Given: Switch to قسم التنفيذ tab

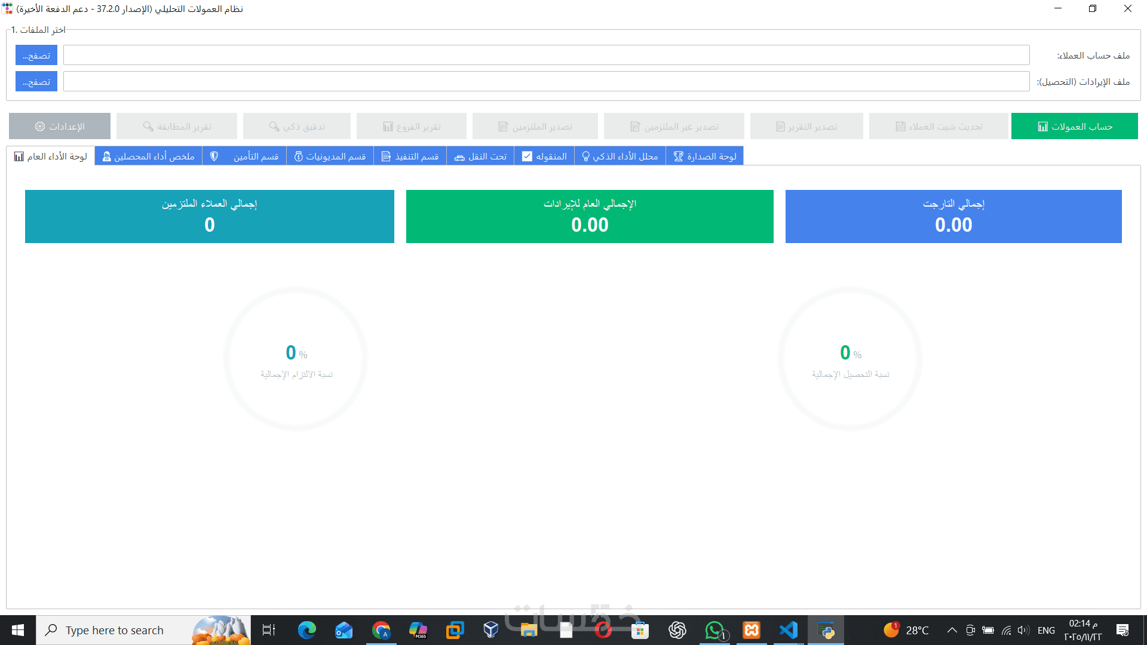Looking at the screenshot, I should pyautogui.click(x=410, y=156).
